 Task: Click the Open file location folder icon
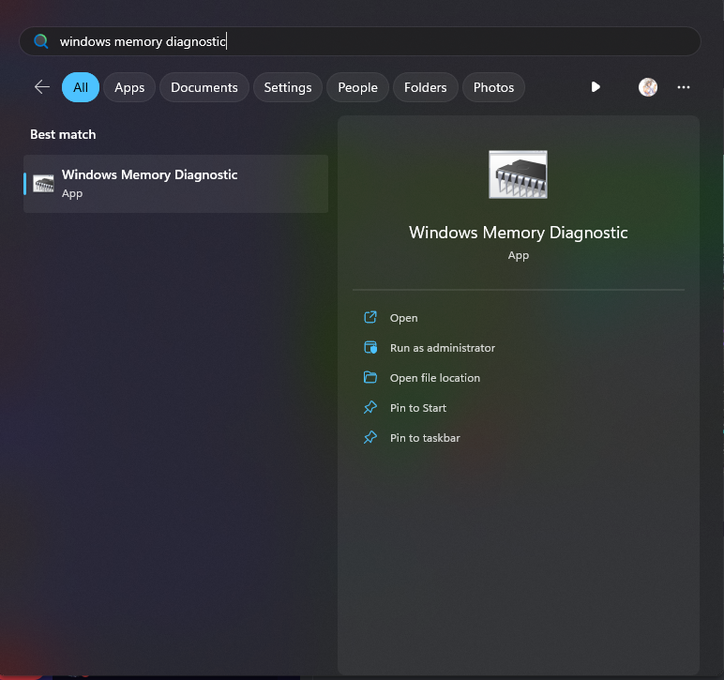[370, 378]
